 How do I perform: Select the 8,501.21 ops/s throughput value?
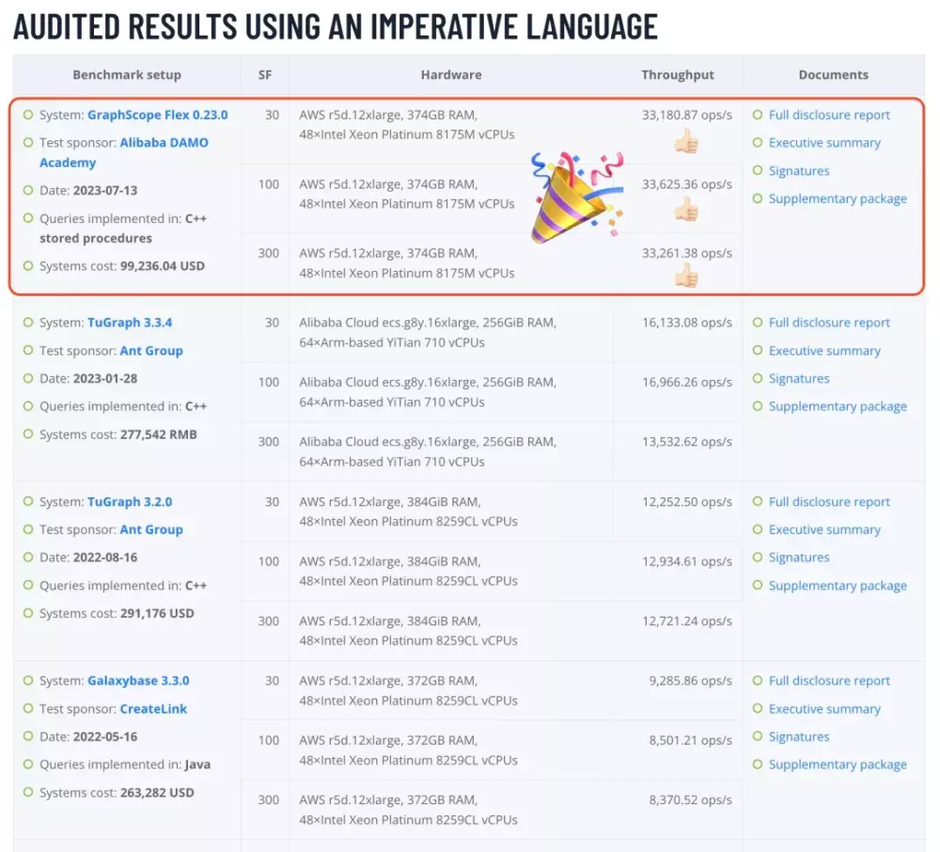click(x=691, y=740)
